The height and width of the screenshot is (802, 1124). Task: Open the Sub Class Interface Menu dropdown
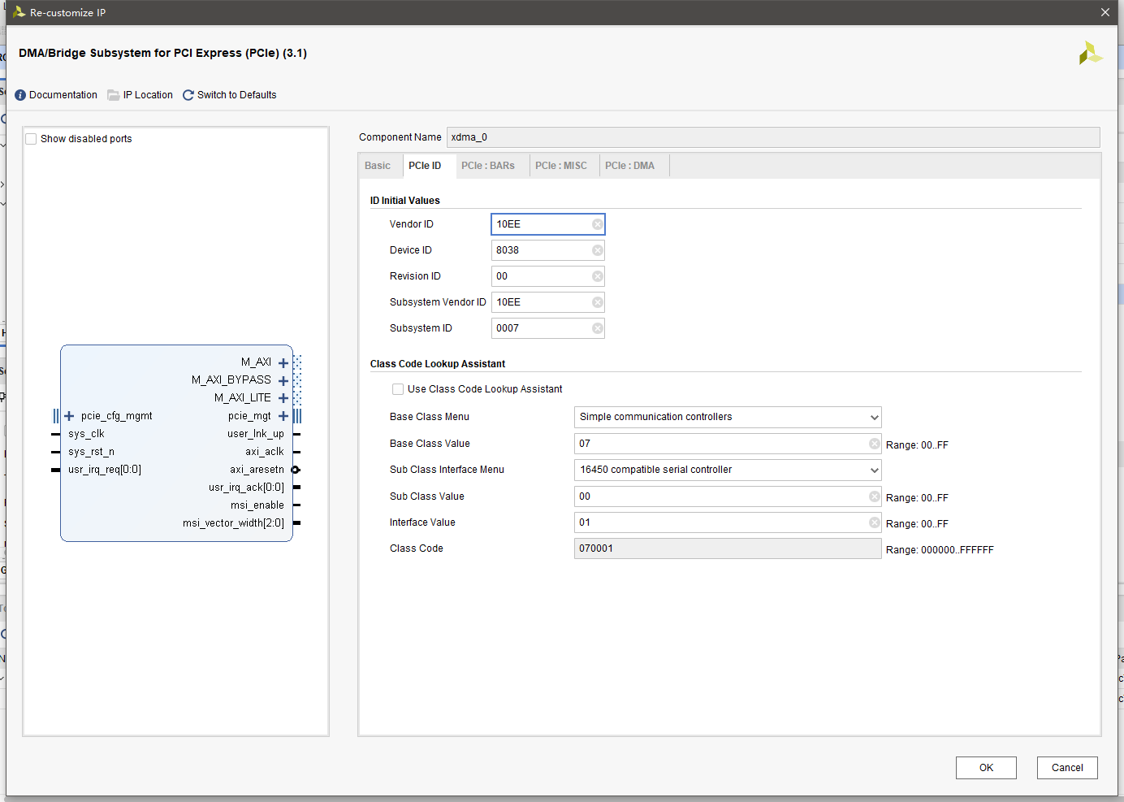click(727, 470)
